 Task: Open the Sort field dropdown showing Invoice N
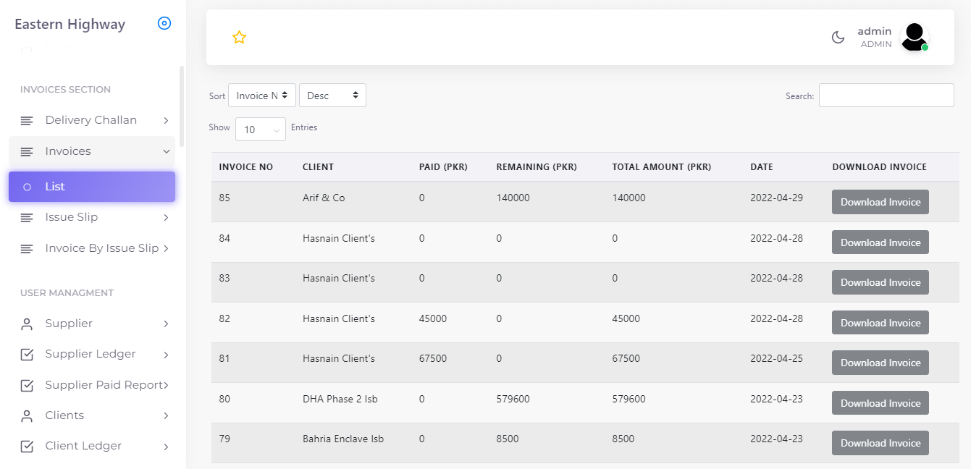[x=262, y=96]
